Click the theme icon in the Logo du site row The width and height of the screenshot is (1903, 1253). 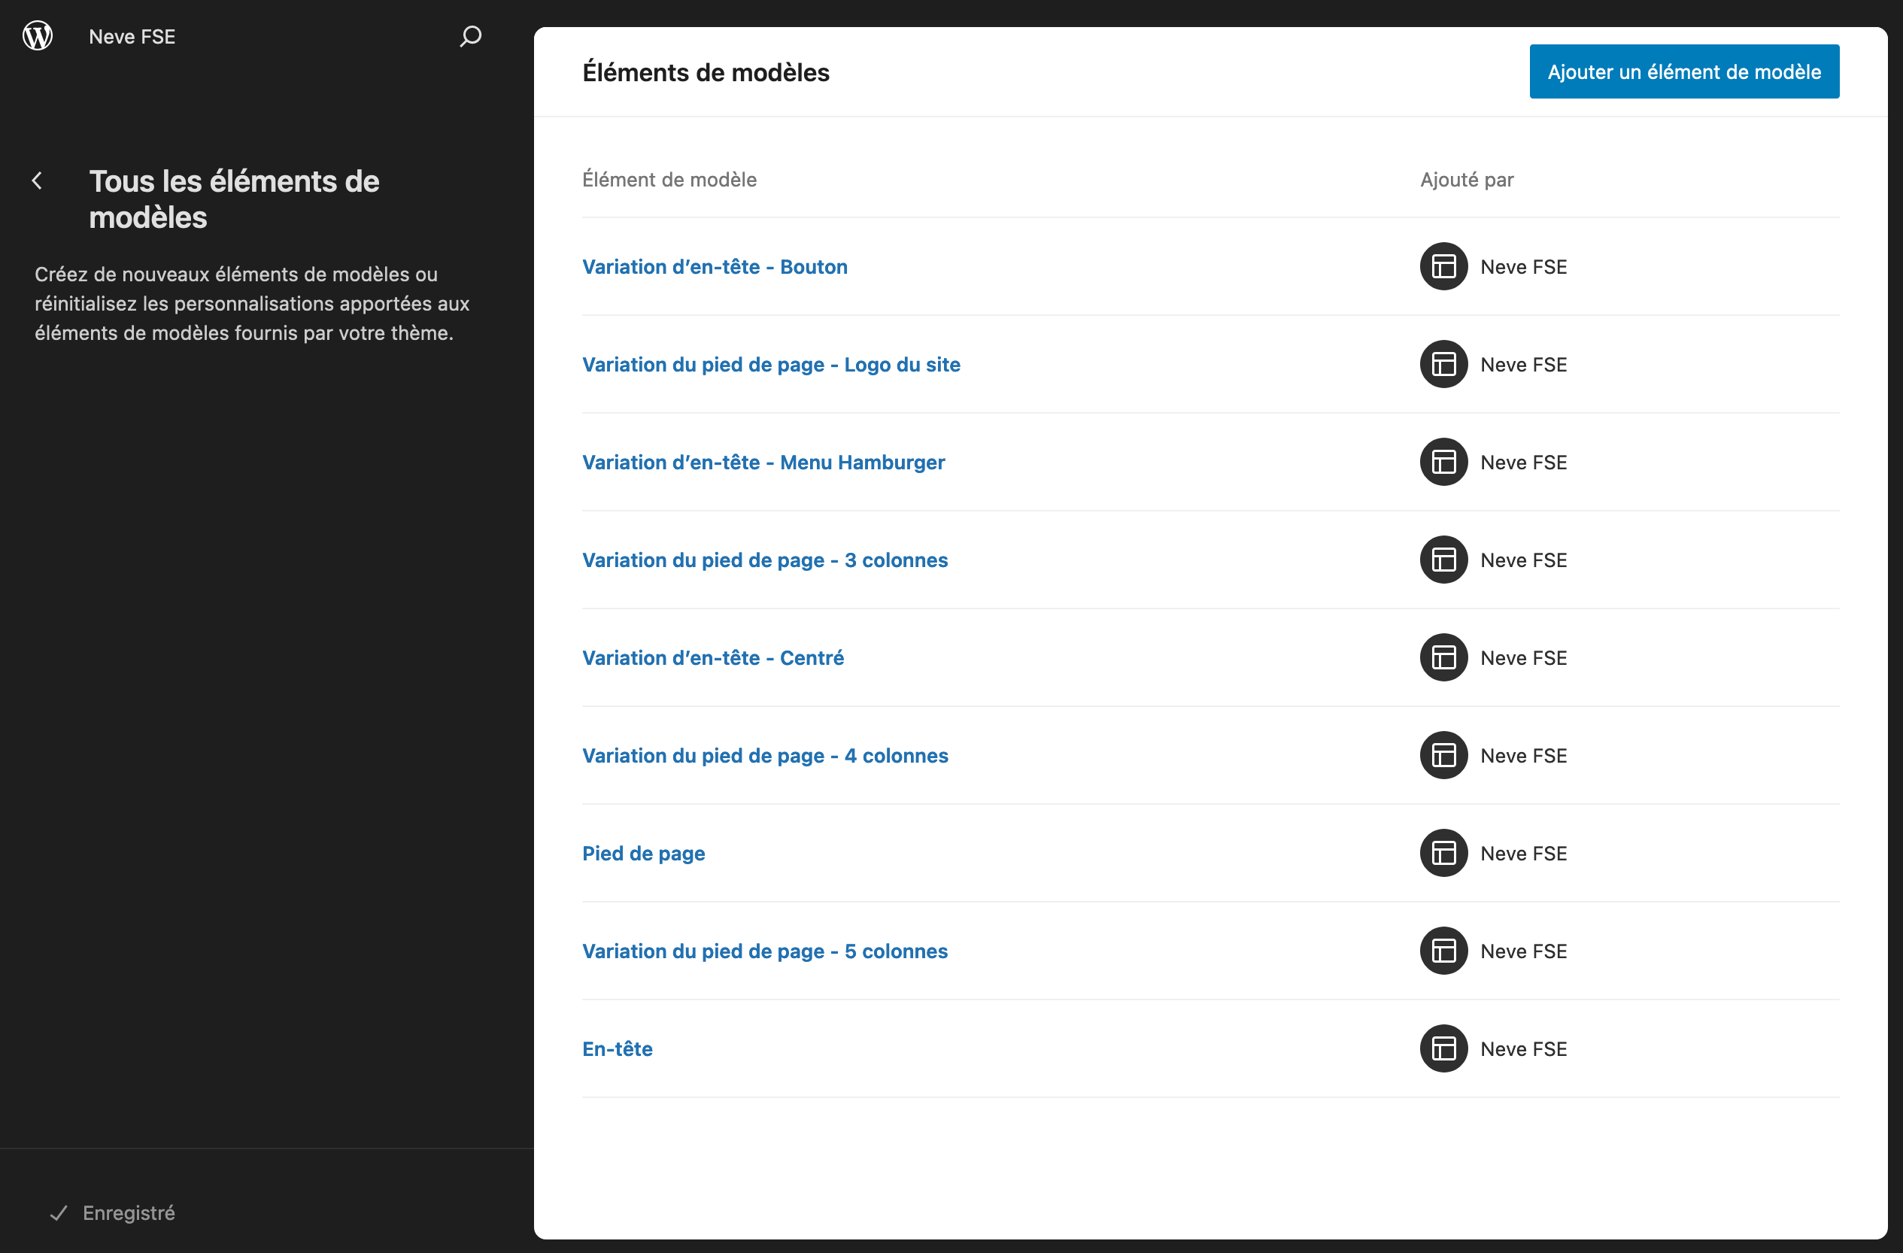tap(1443, 365)
